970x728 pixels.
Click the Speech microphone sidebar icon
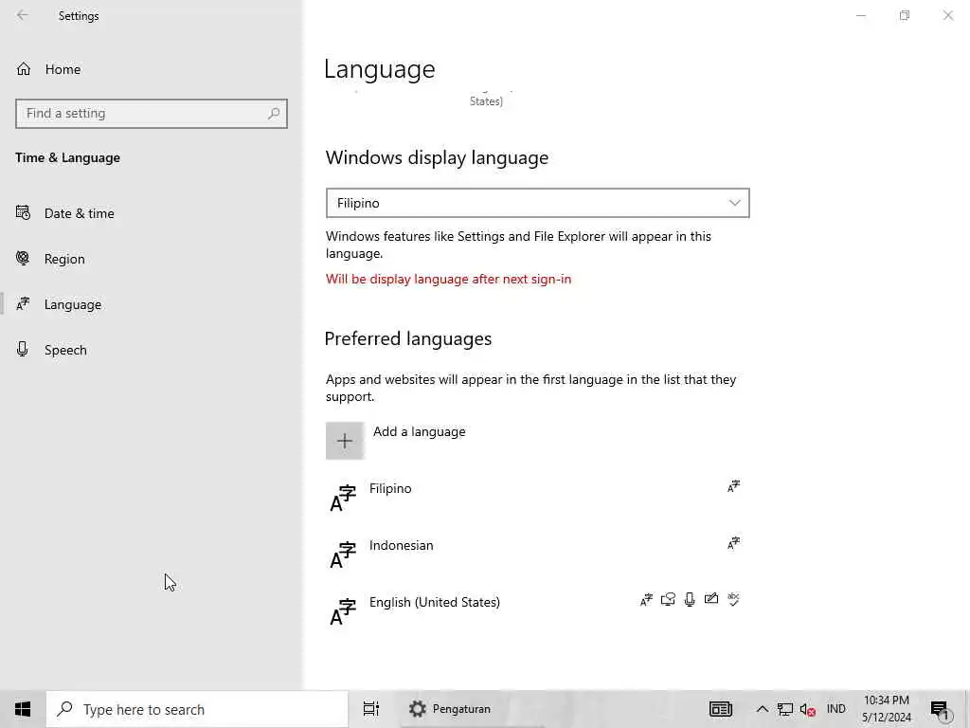tap(23, 349)
